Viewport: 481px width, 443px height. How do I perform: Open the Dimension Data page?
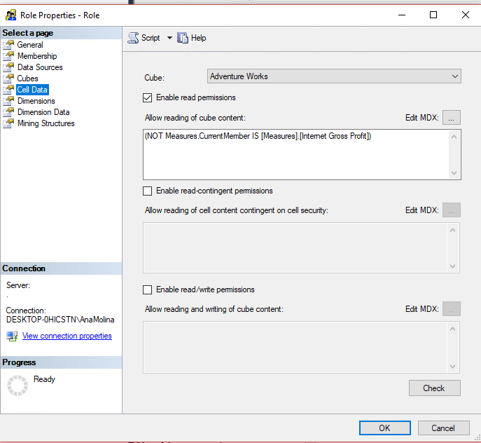pyautogui.click(x=43, y=112)
